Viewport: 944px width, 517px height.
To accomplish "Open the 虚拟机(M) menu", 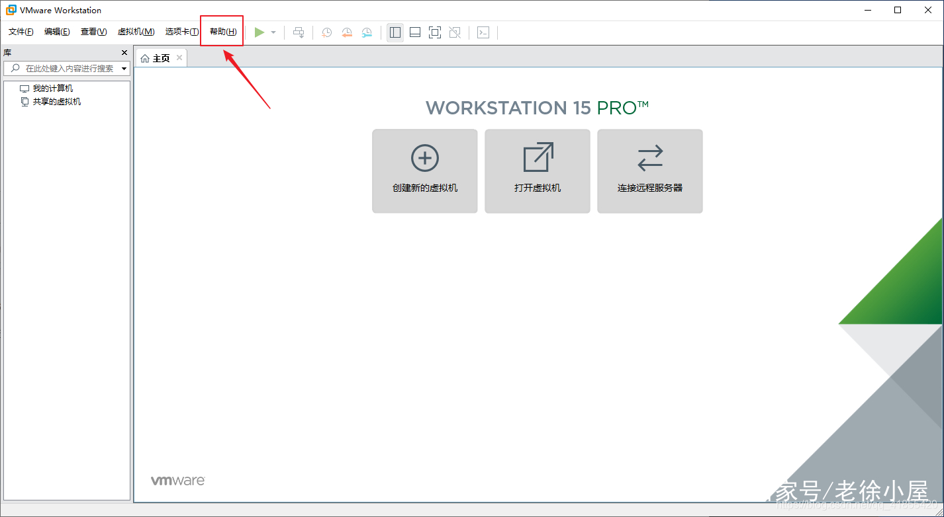I will click(x=136, y=32).
